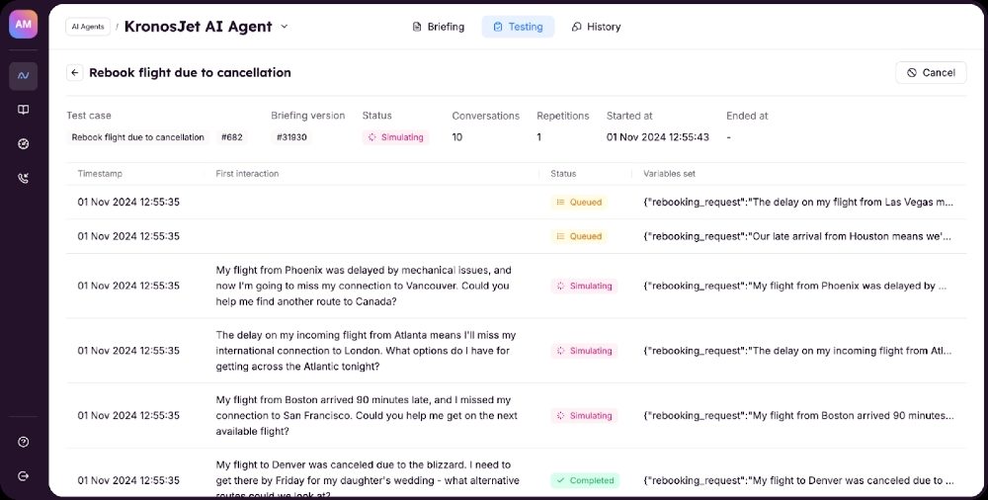This screenshot has height=500, width=988.
Task: Open the AI agents sidebar icon
Action: 23,75
